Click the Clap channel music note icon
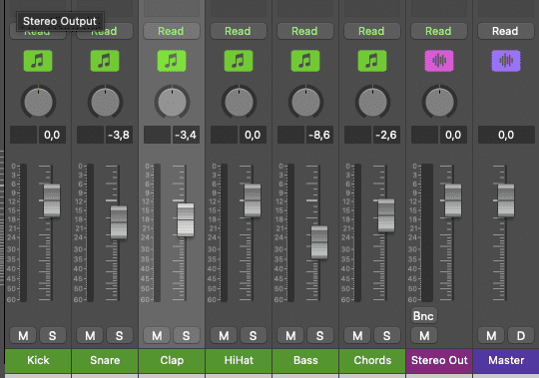The height and width of the screenshot is (378, 539). tap(172, 61)
